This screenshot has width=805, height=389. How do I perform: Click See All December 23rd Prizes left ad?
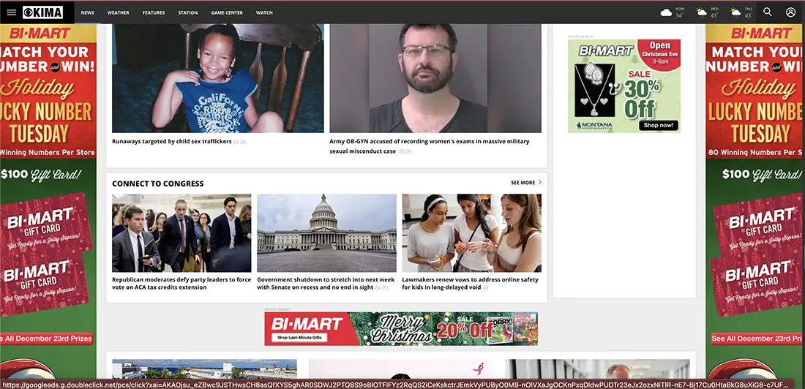click(x=46, y=339)
